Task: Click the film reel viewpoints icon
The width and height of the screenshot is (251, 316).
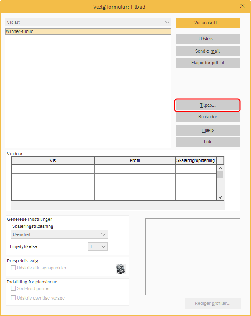Action: pos(121,269)
